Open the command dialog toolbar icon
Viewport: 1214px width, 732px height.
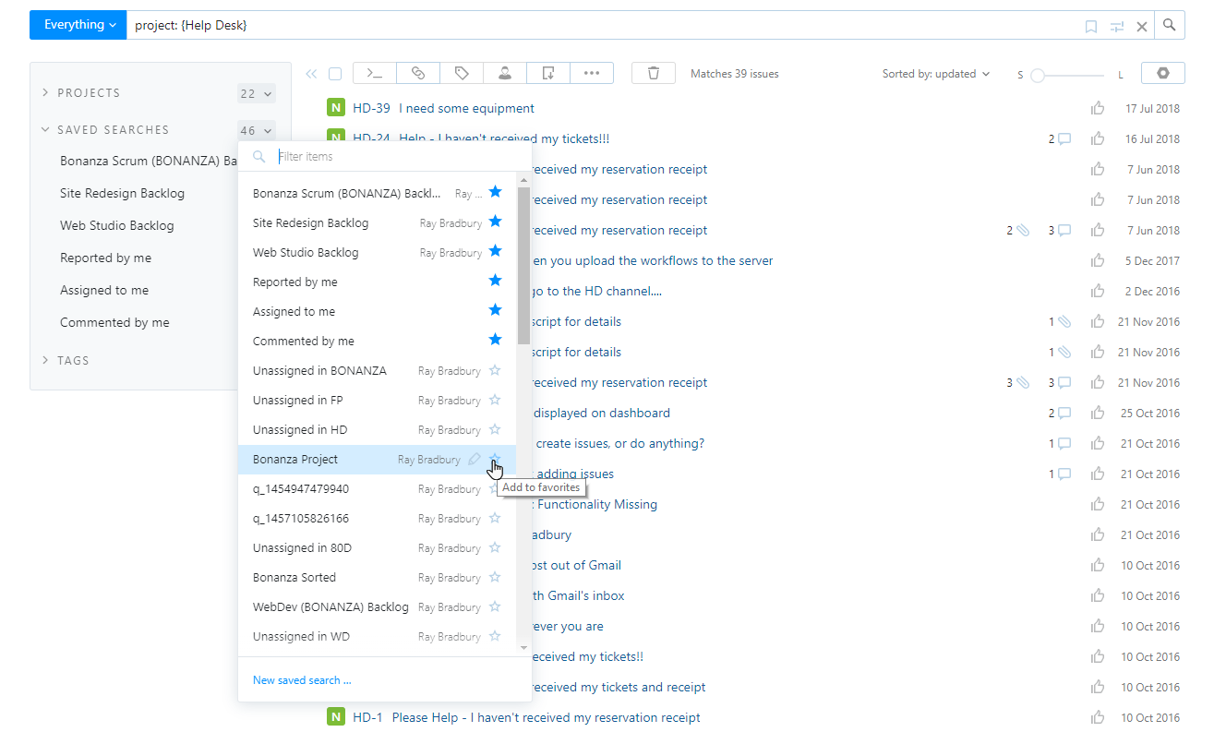[x=374, y=74]
